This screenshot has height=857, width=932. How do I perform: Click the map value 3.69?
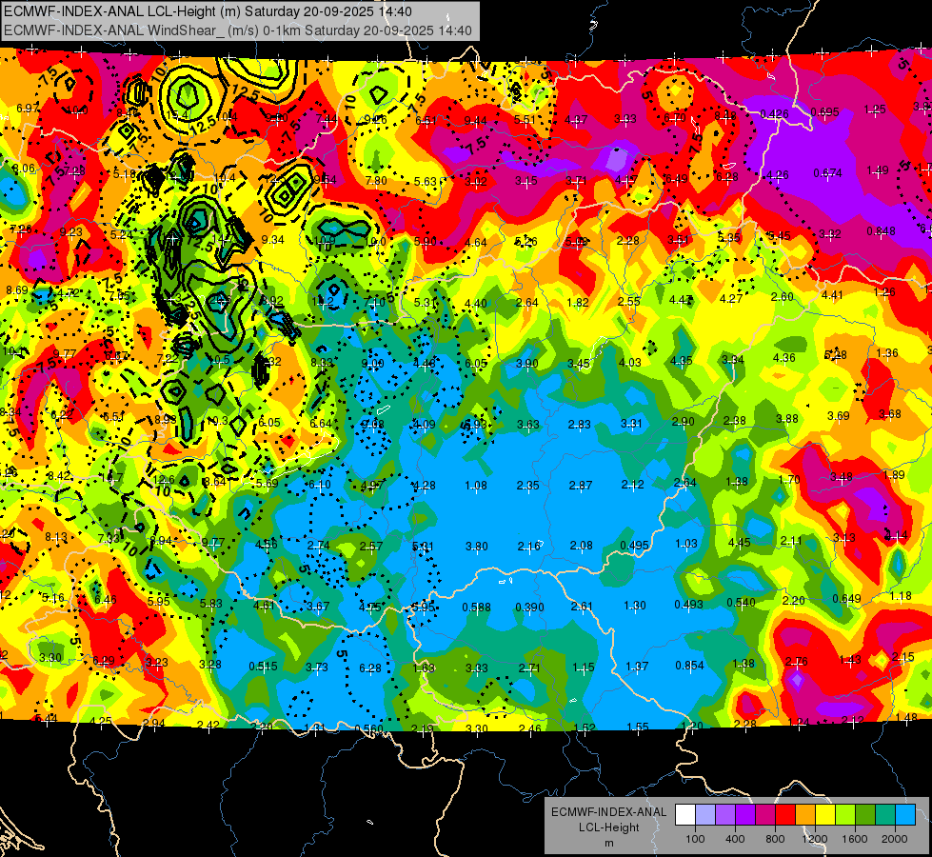(839, 416)
